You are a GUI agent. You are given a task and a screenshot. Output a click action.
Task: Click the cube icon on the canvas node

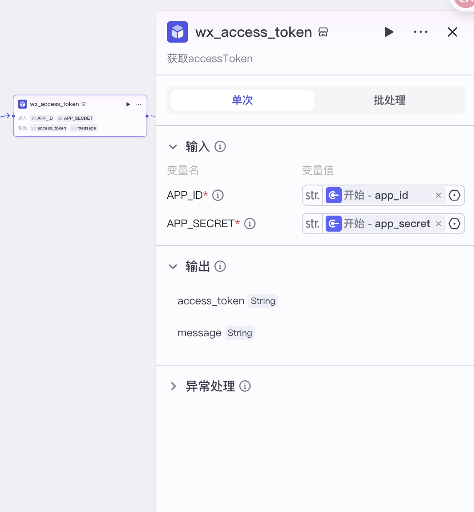click(23, 104)
